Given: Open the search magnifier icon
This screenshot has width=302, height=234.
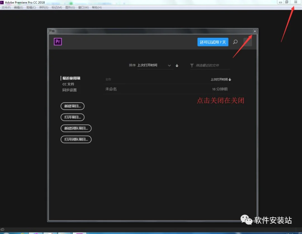Looking at the screenshot, I should [235, 42].
